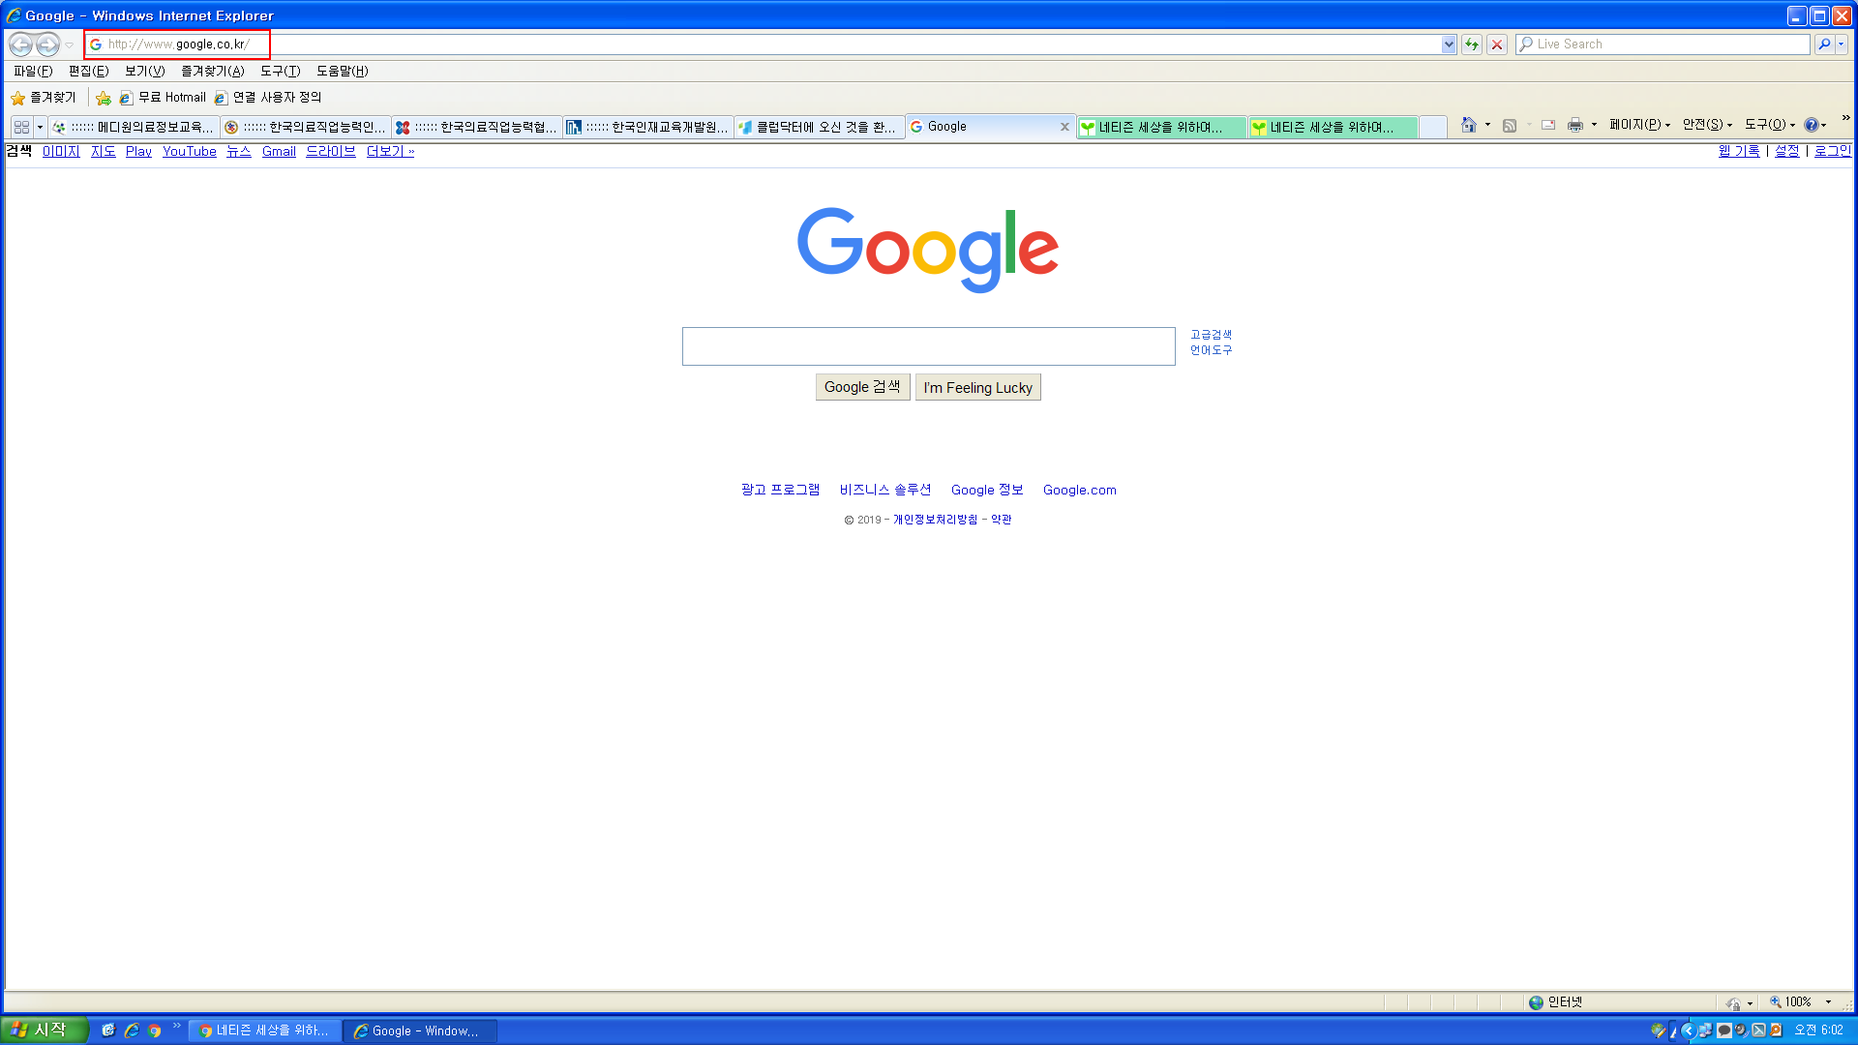Click the RSS Feeds icon
The height and width of the screenshot is (1045, 1858).
(x=1510, y=125)
